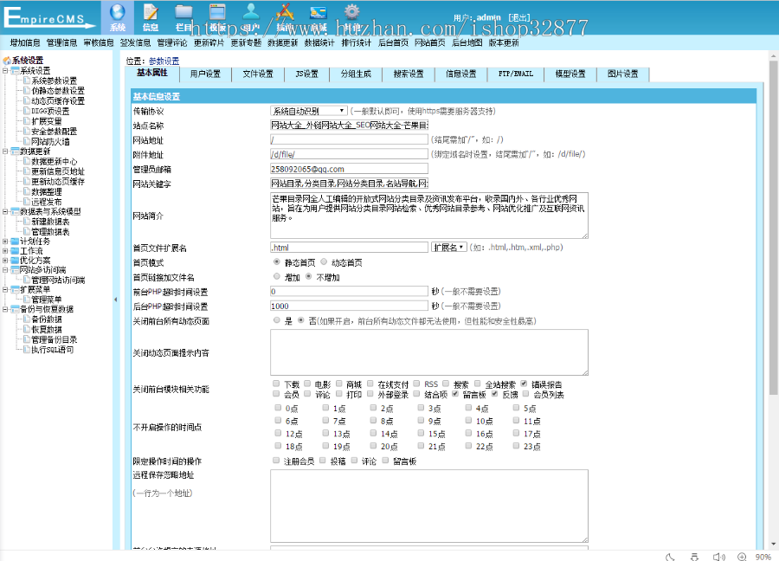This screenshot has width=779, height=561.
Task: Click page icon next to 数据更新中心
Action: (x=27, y=161)
